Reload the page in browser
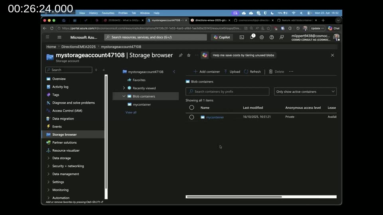383x215 pixels. click(52, 28)
